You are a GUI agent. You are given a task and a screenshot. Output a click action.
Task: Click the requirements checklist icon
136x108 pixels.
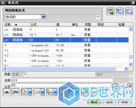pyautogui.click(x=72, y=92)
